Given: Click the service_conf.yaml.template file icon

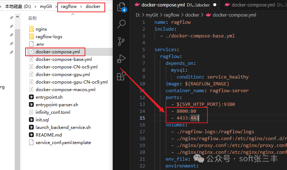Looking at the screenshot, I should [x=31, y=142].
